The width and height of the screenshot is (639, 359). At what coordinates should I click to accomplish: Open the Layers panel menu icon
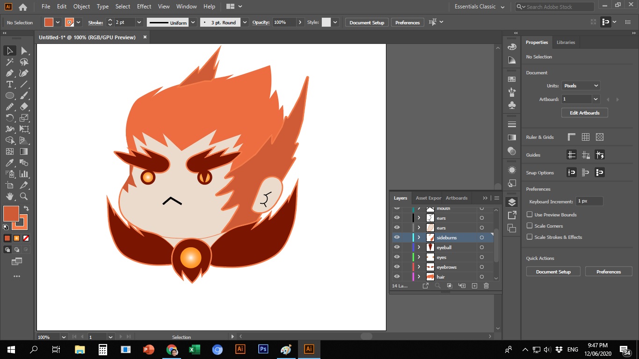click(497, 198)
